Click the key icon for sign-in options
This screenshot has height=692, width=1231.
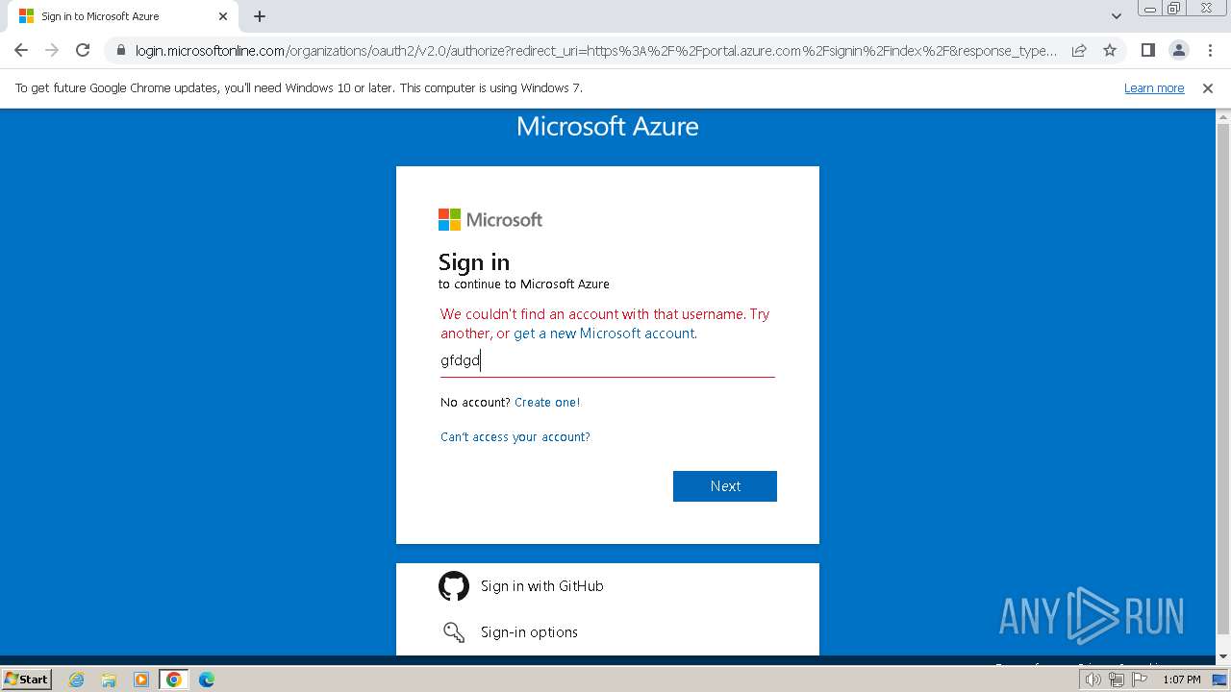pos(454,632)
